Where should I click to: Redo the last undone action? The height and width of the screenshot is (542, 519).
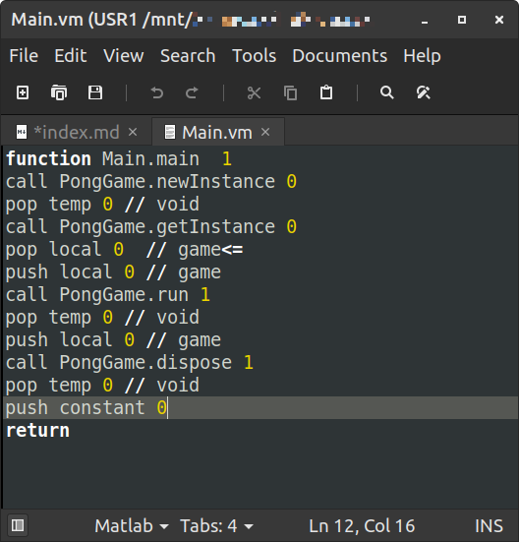coord(192,92)
